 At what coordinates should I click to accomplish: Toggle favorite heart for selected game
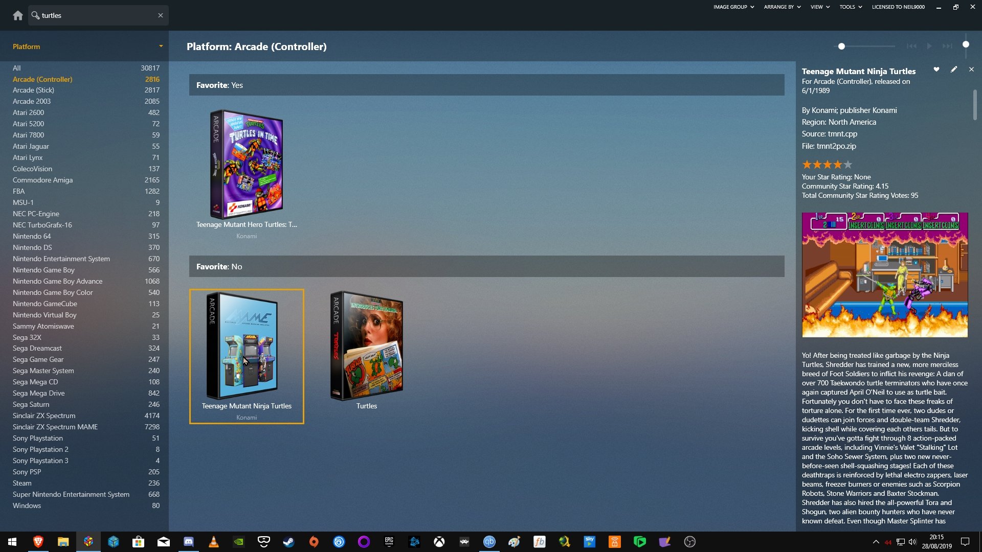pyautogui.click(x=936, y=70)
